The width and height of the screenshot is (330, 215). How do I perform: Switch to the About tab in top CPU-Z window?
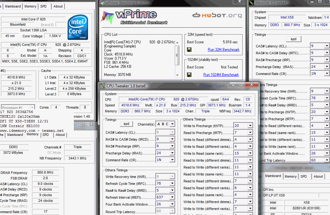pos(58,6)
